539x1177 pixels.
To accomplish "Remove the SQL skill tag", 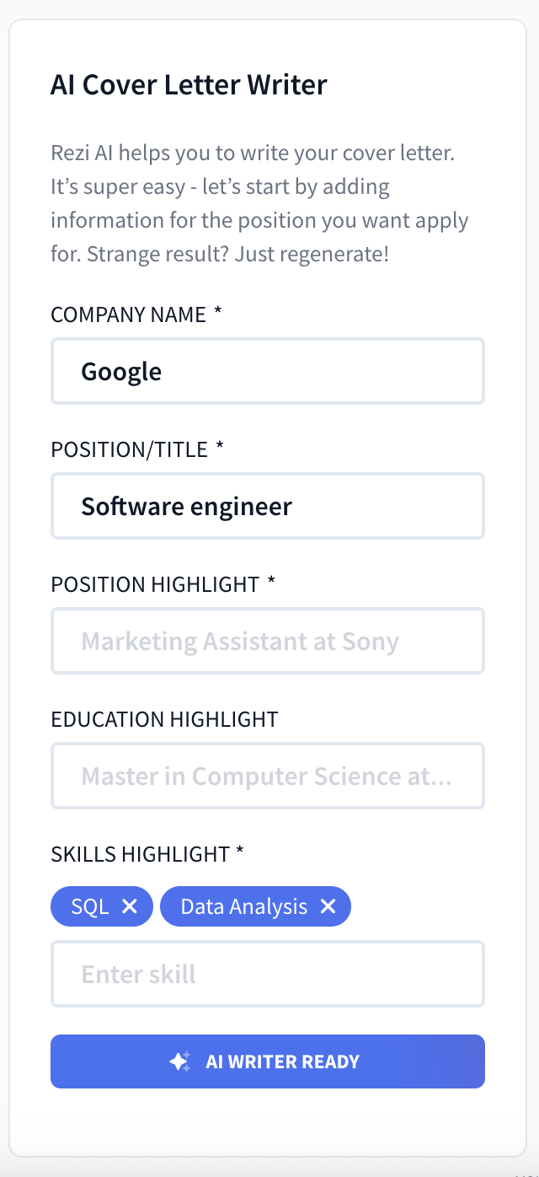I will point(130,906).
